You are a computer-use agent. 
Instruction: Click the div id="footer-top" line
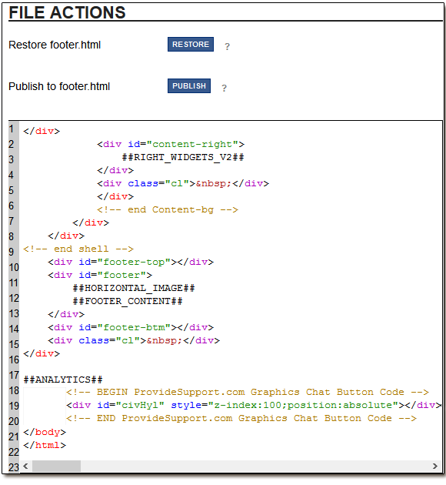tap(131, 262)
